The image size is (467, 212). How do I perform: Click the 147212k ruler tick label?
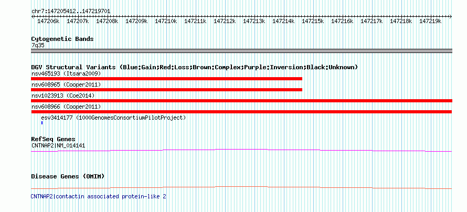click(x=225, y=21)
